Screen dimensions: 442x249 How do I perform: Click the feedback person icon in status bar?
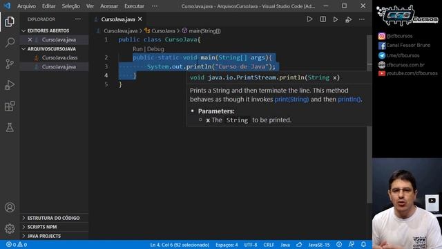[352, 244]
